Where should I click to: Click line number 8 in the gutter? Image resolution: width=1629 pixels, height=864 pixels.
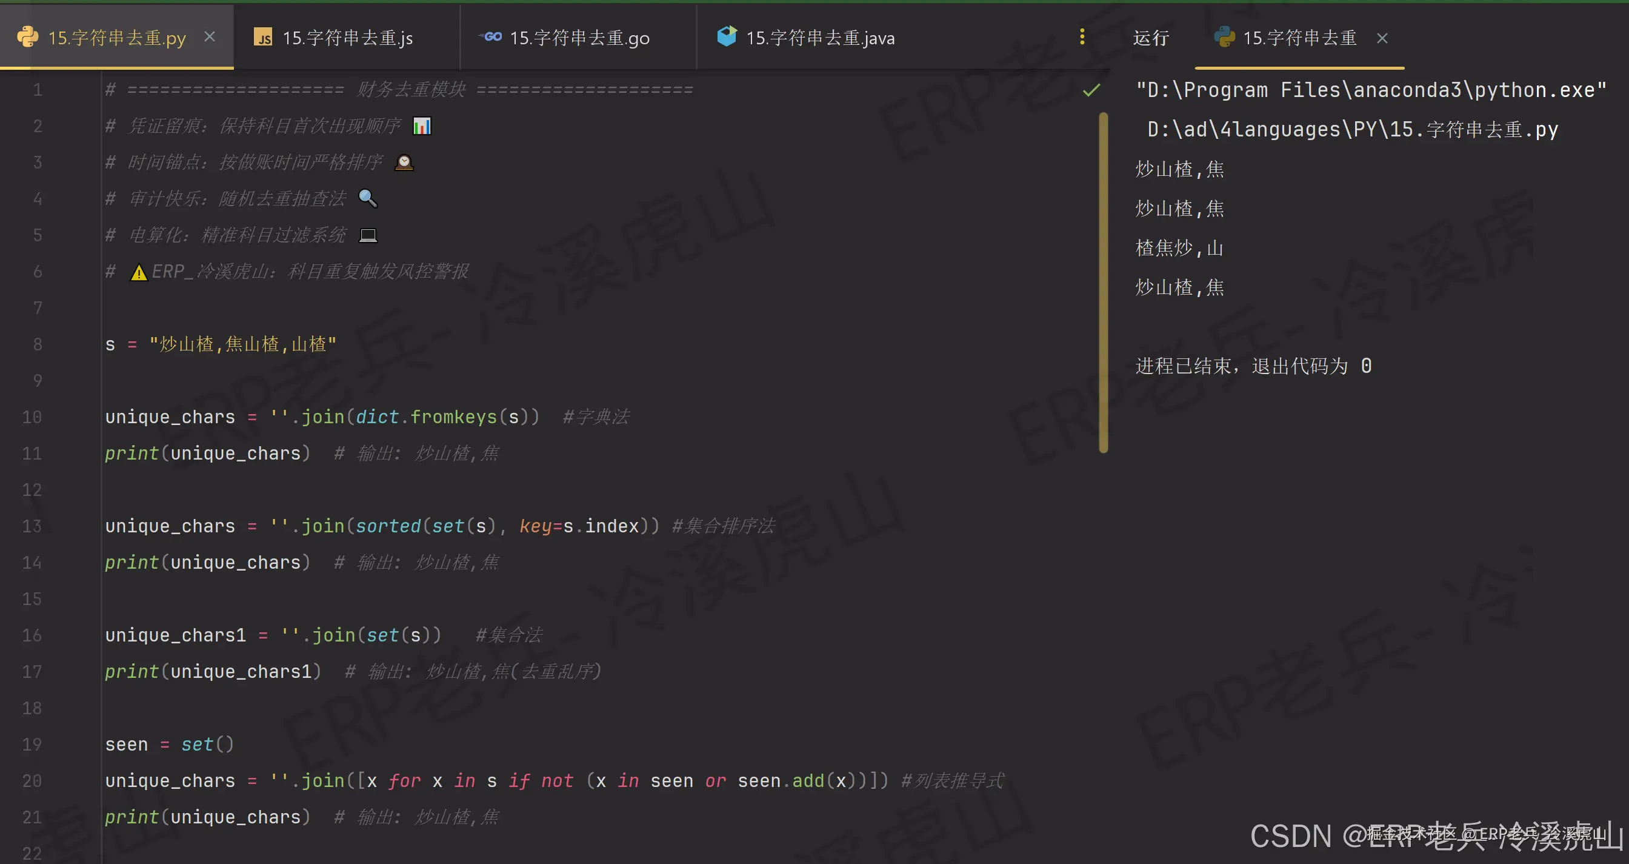point(38,344)
